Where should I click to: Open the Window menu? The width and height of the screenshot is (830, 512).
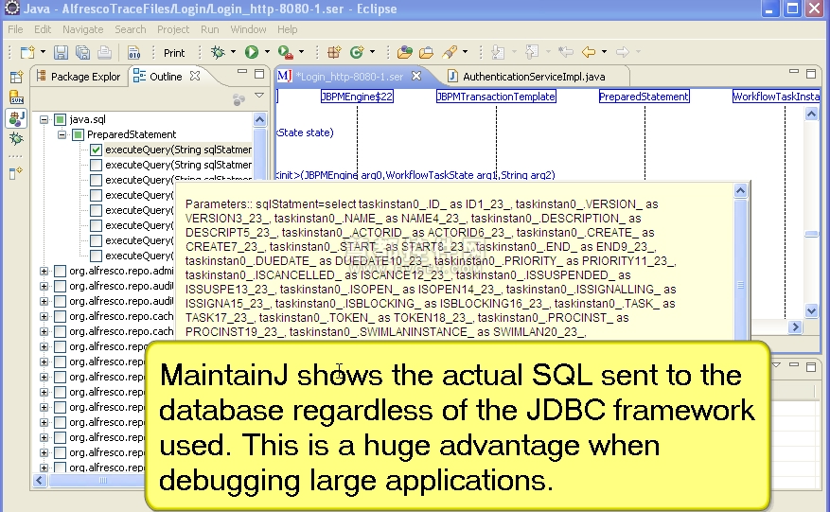tap(248, 29)
